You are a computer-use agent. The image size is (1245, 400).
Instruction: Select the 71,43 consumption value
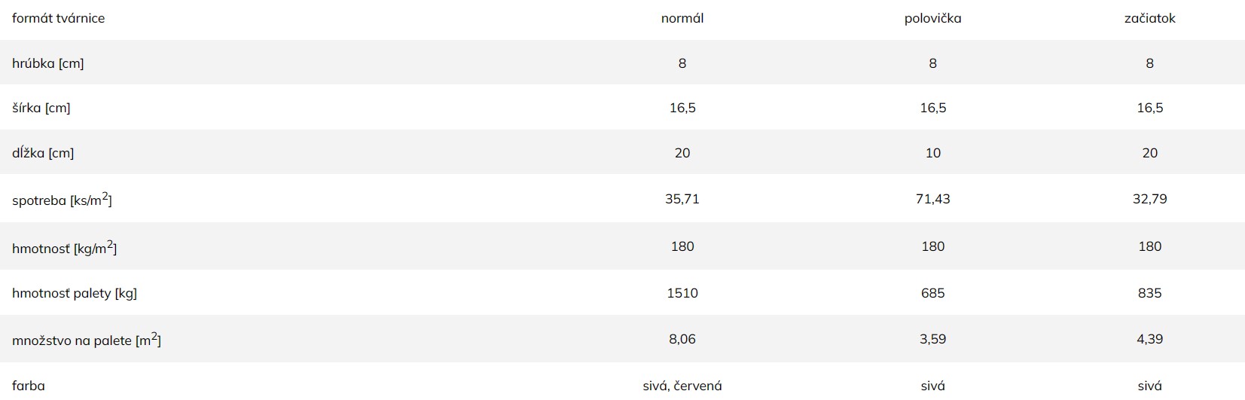[932, 200]
